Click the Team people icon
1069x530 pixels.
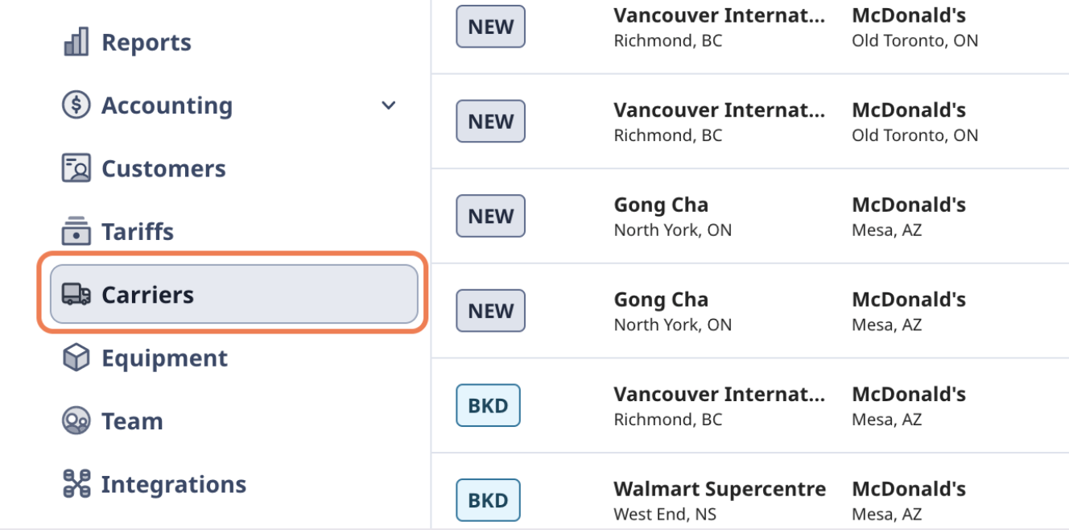[75, 420]
